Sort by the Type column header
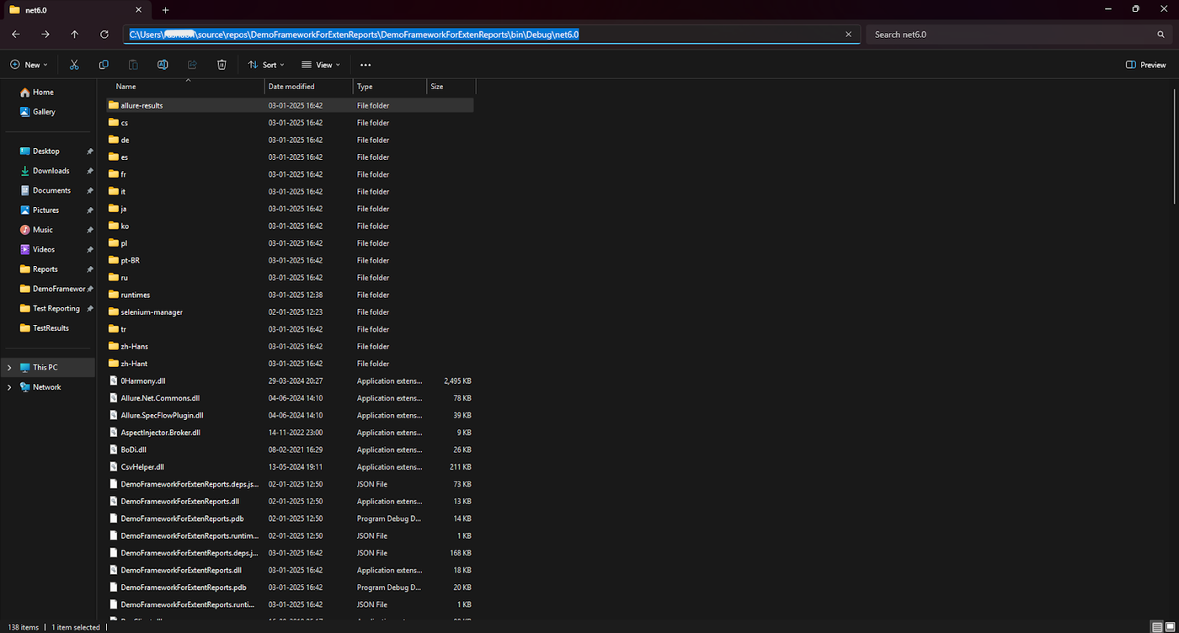Screen dimensions: 1179x633 pyautogui.click(x=390, y=87)
